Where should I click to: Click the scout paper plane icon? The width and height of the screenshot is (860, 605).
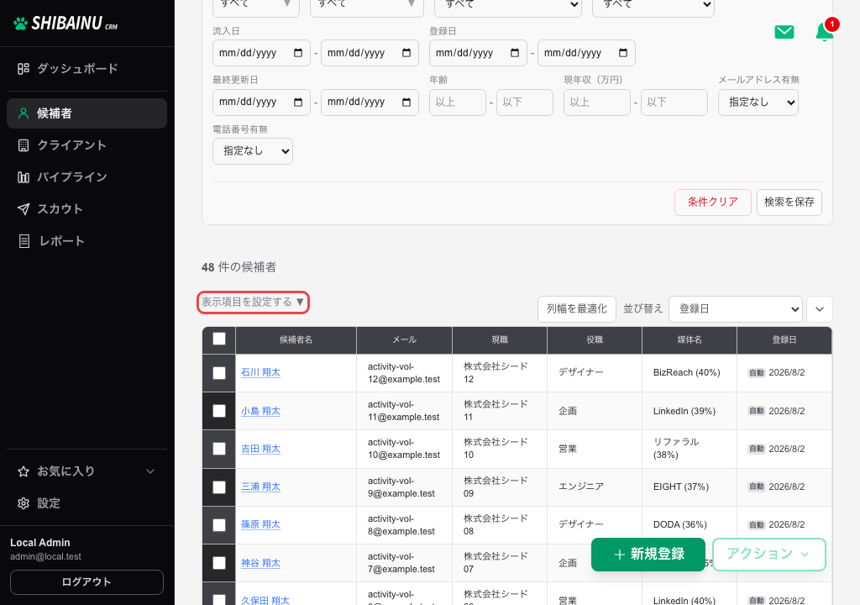(23, 208)
